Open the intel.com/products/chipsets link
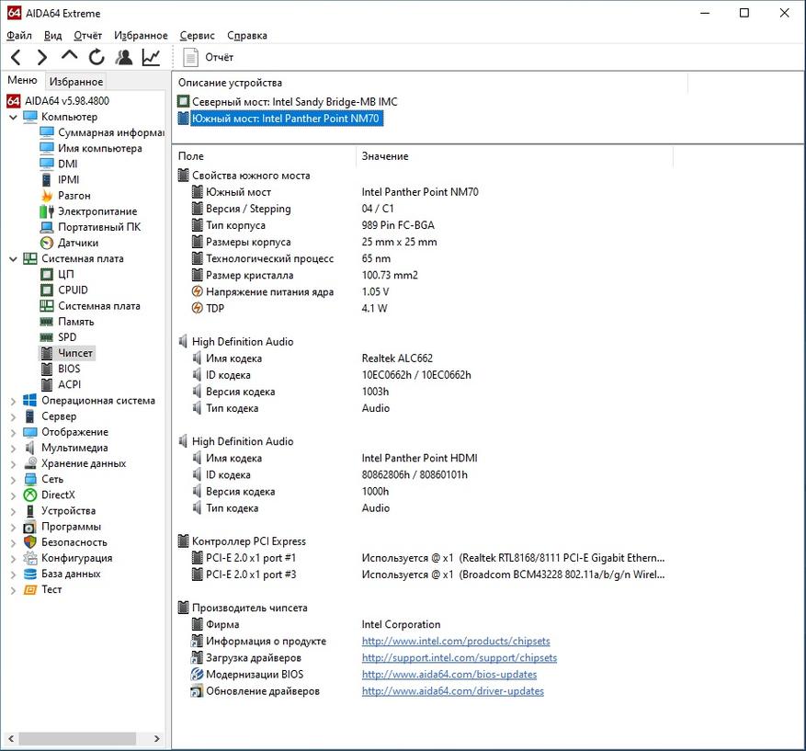 click(x=456, y=641)
